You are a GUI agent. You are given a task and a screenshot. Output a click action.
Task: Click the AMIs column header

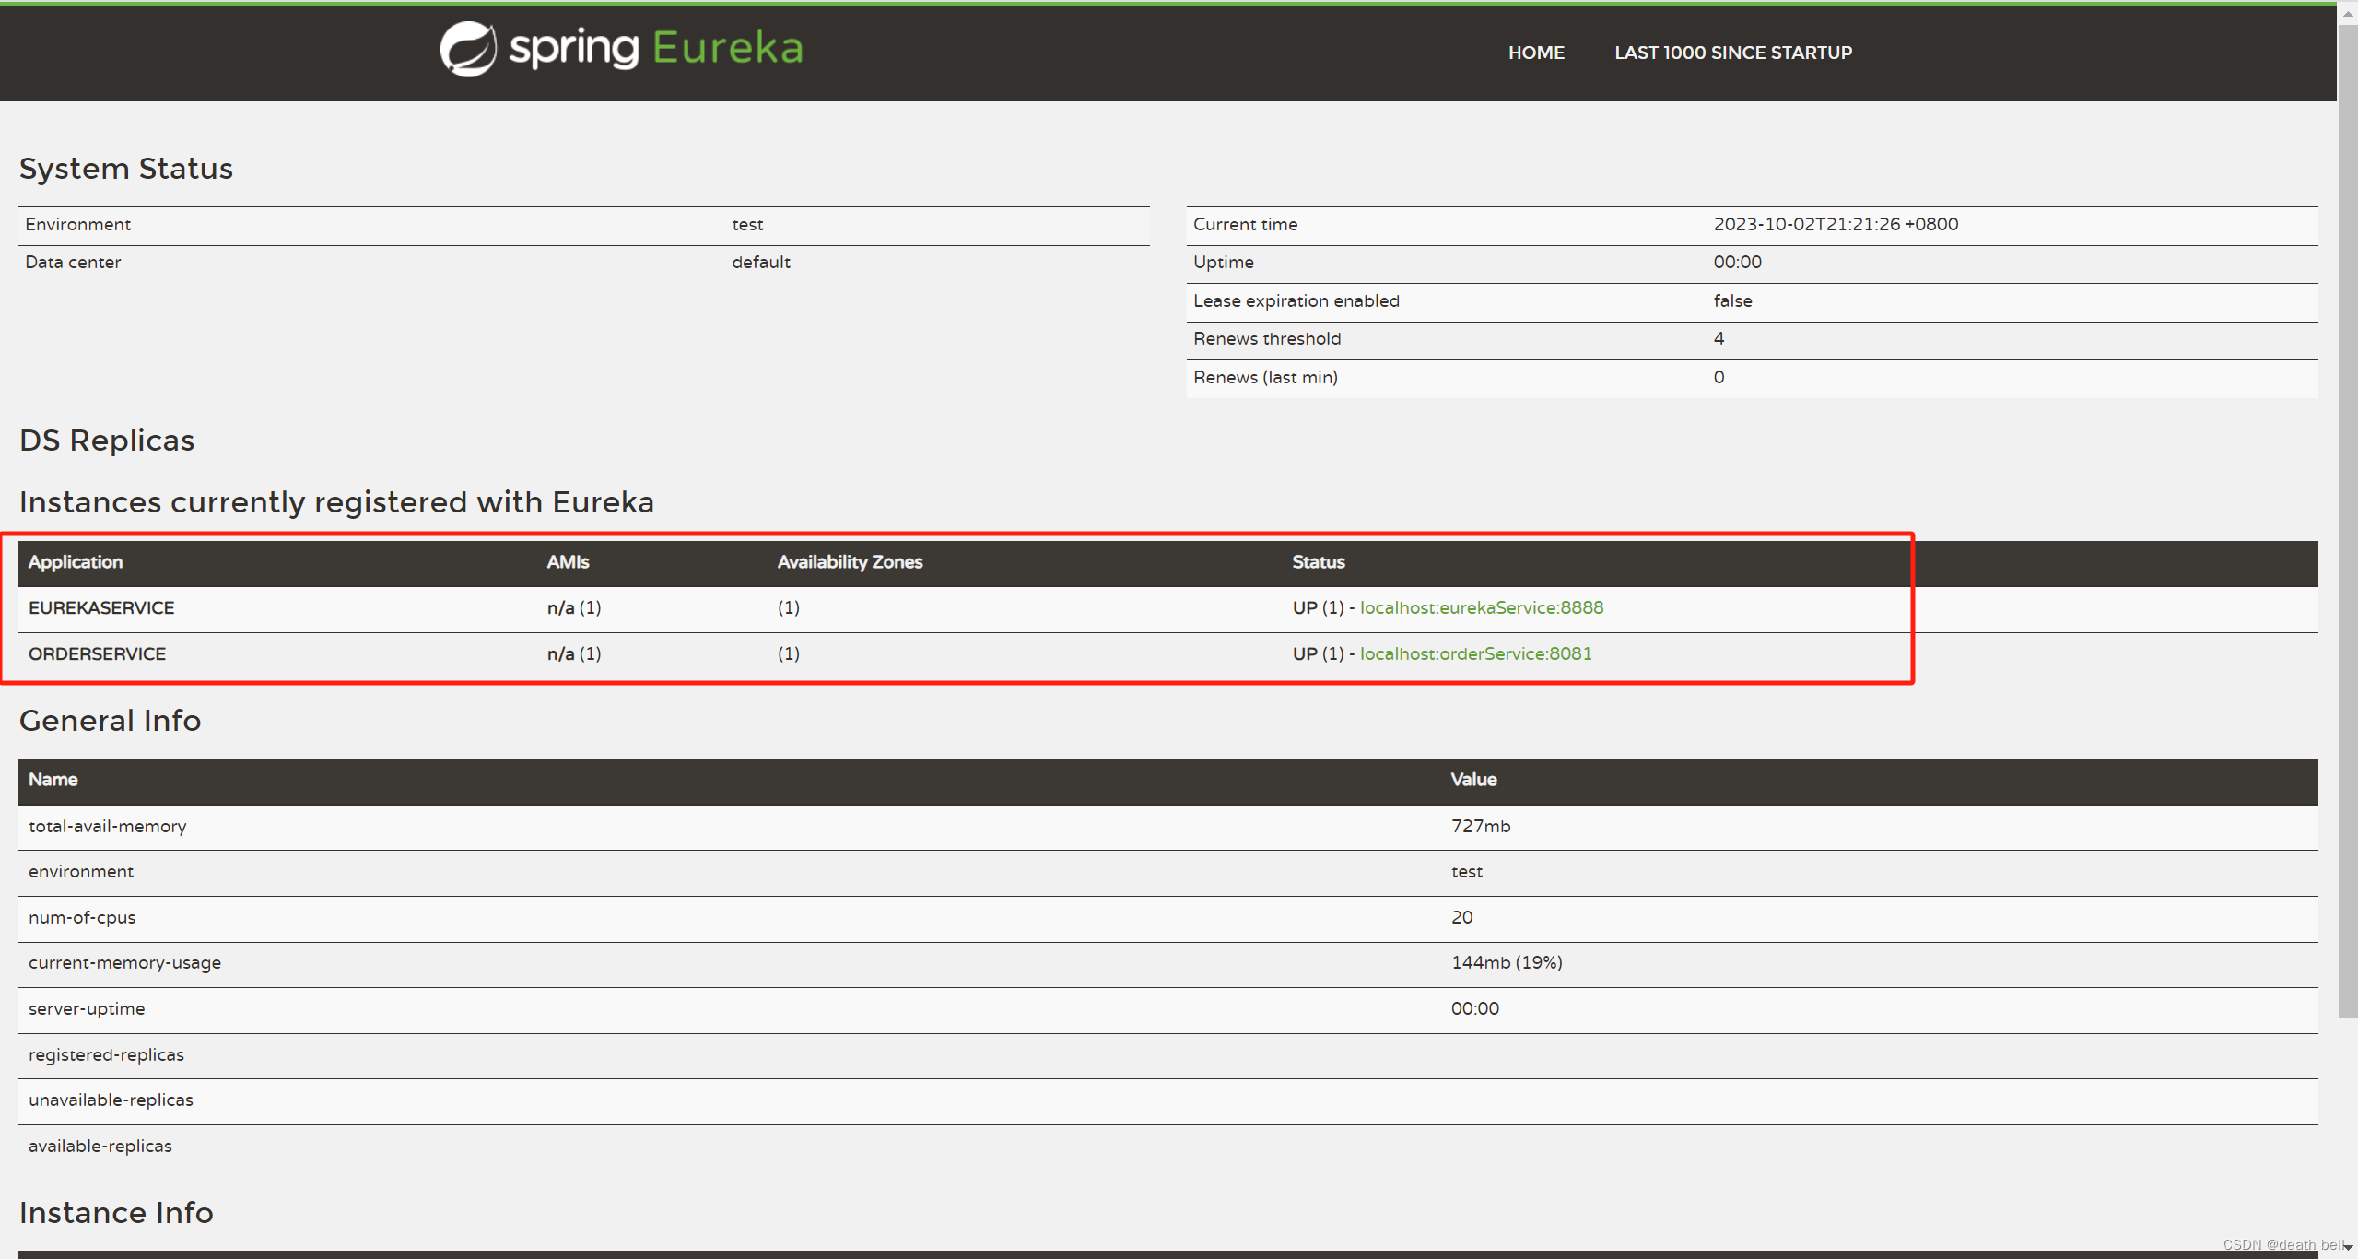(x=568, y=562)
